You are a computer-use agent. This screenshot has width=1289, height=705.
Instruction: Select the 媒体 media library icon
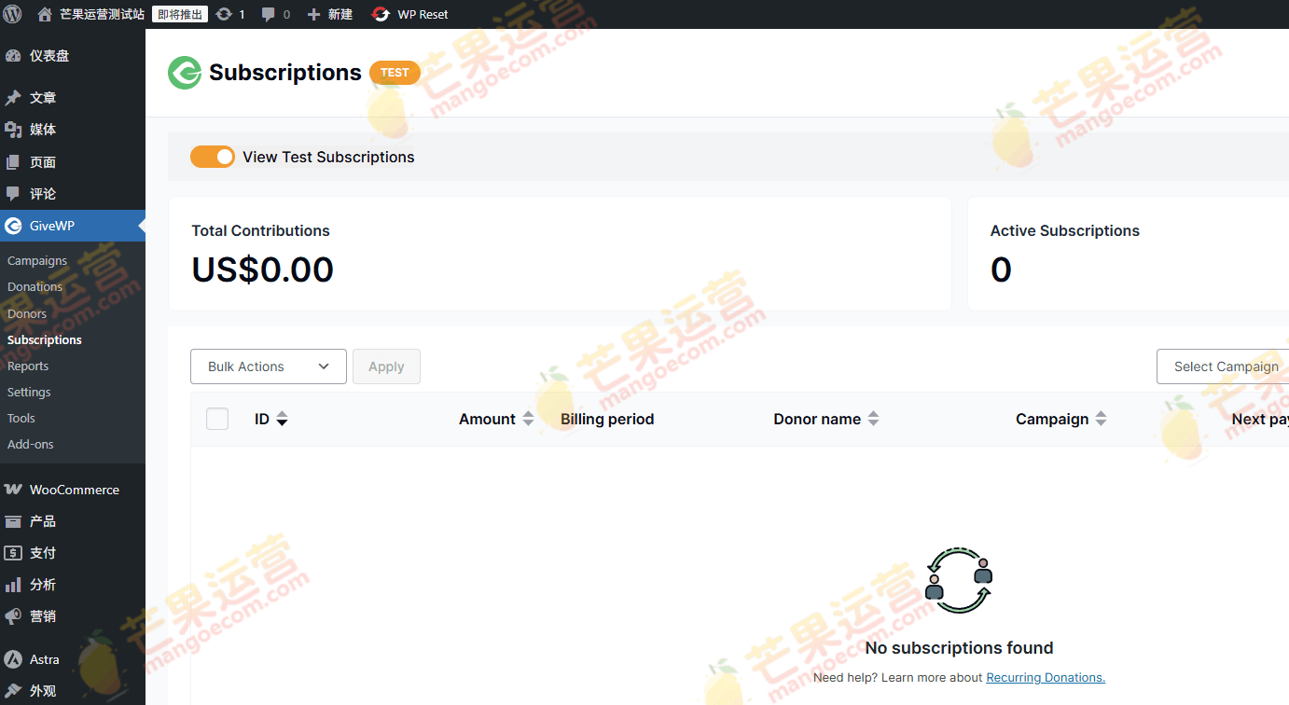(x=15, y=129)
